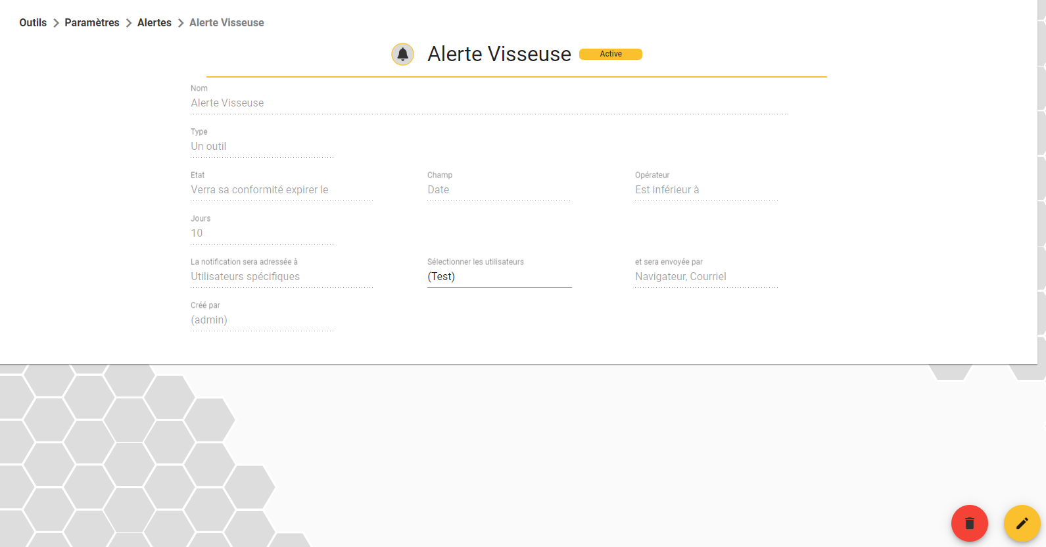The height and width of the screenshot is (547, 1046).
Task: Go to Outils in the breadcrumb
Action: 33,22
